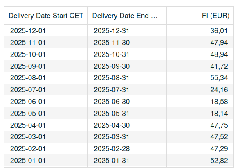240x168 pixels.
Task: Click the 24,16 price value
Action: pos(219,90)
